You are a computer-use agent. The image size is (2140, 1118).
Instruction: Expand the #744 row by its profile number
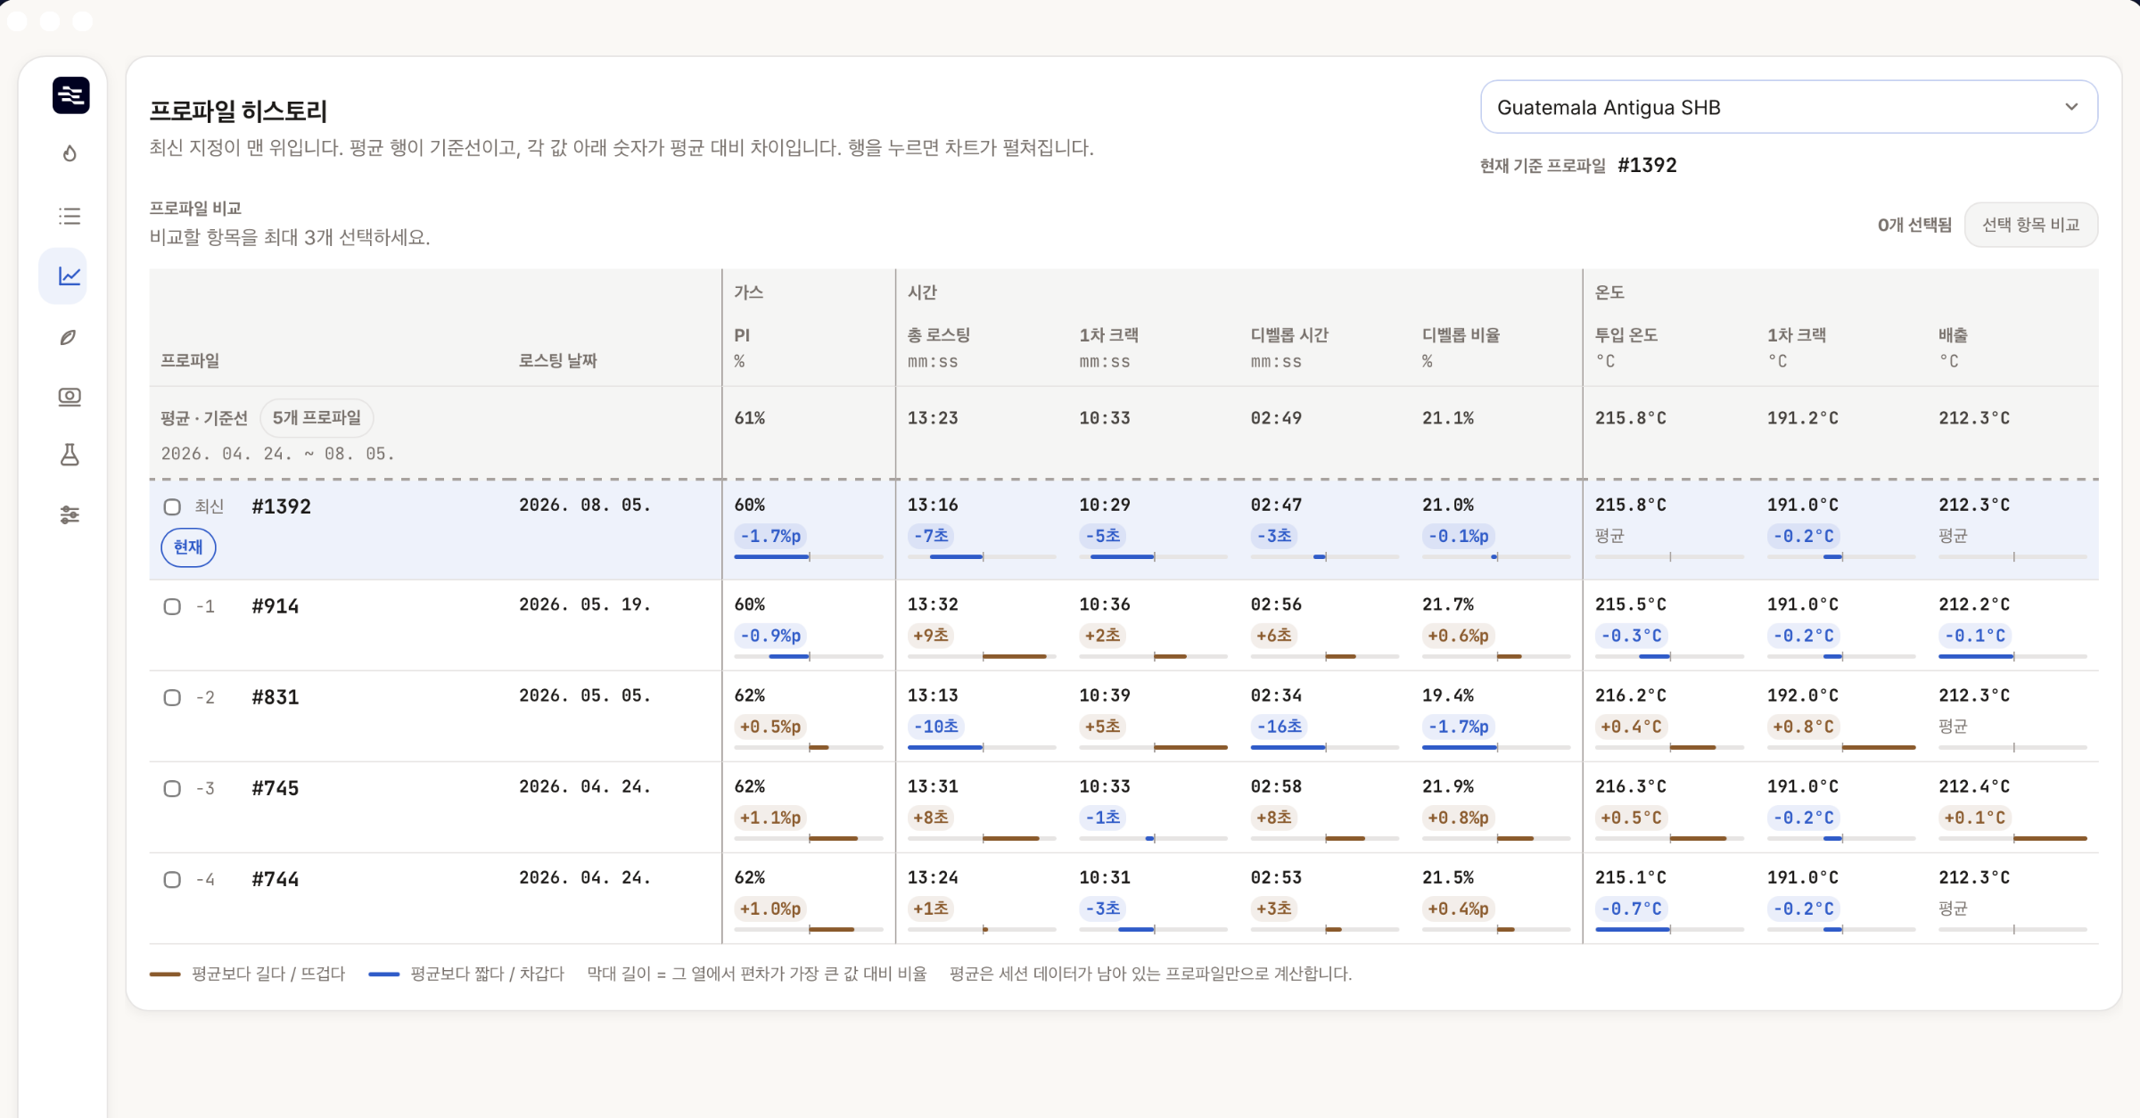[276, 879]
